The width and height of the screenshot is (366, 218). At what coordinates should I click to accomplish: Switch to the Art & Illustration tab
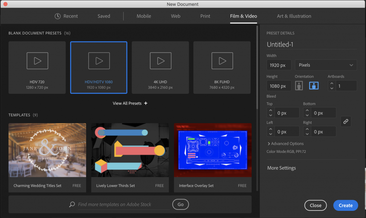pyautogui.click(x=294, y=16)
